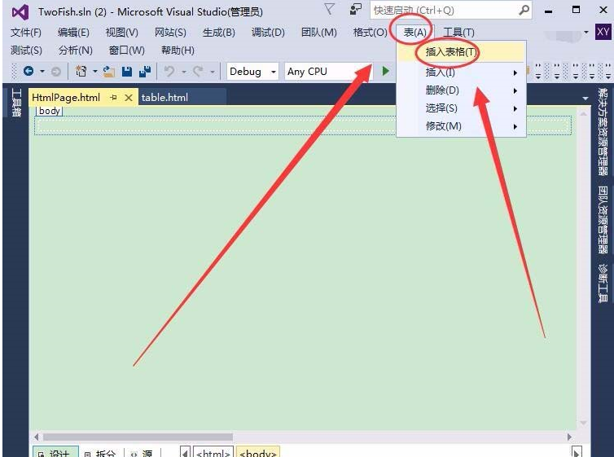Click the horizontal scrollbar right arrow
This screenshot has height=457, width=614.
(569, 437)
